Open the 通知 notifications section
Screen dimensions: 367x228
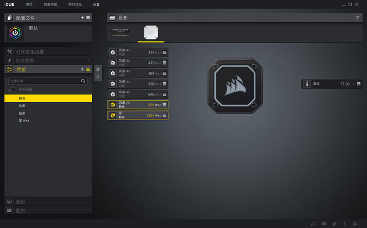[48, 211]
